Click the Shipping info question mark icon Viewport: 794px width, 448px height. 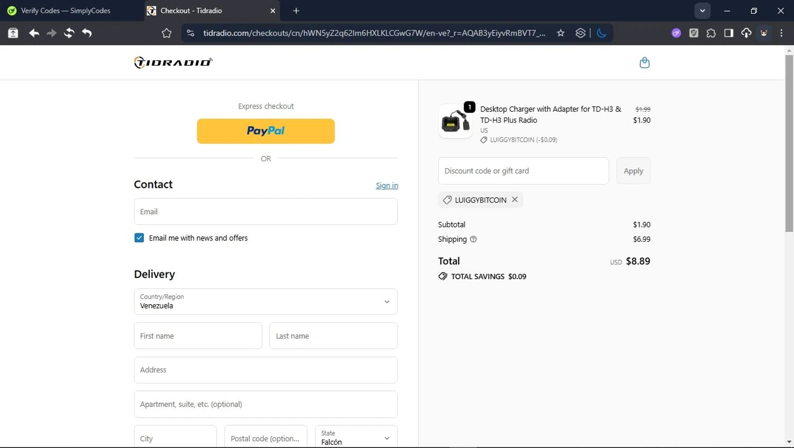[473, 239]
